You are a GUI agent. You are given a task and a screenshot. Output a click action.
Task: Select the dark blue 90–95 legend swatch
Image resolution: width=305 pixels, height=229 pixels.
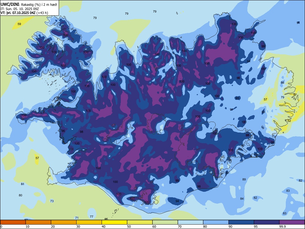coord(241,222)
